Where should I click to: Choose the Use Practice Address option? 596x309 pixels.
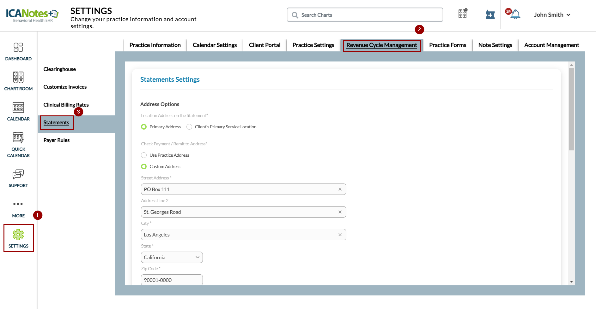144,155
